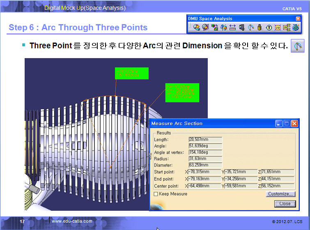The height and width of the screenshot is (230, 310).
Task: Select Arc Through Three Points in toolbar
Action: pyautogui.click(x=250, y=27)
